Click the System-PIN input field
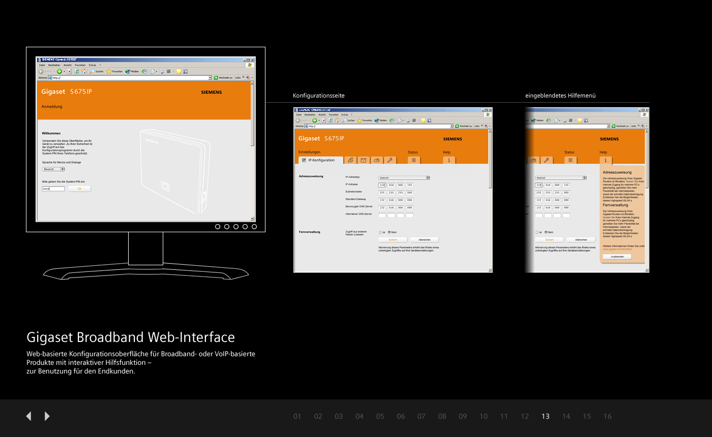 click(53, 189)
